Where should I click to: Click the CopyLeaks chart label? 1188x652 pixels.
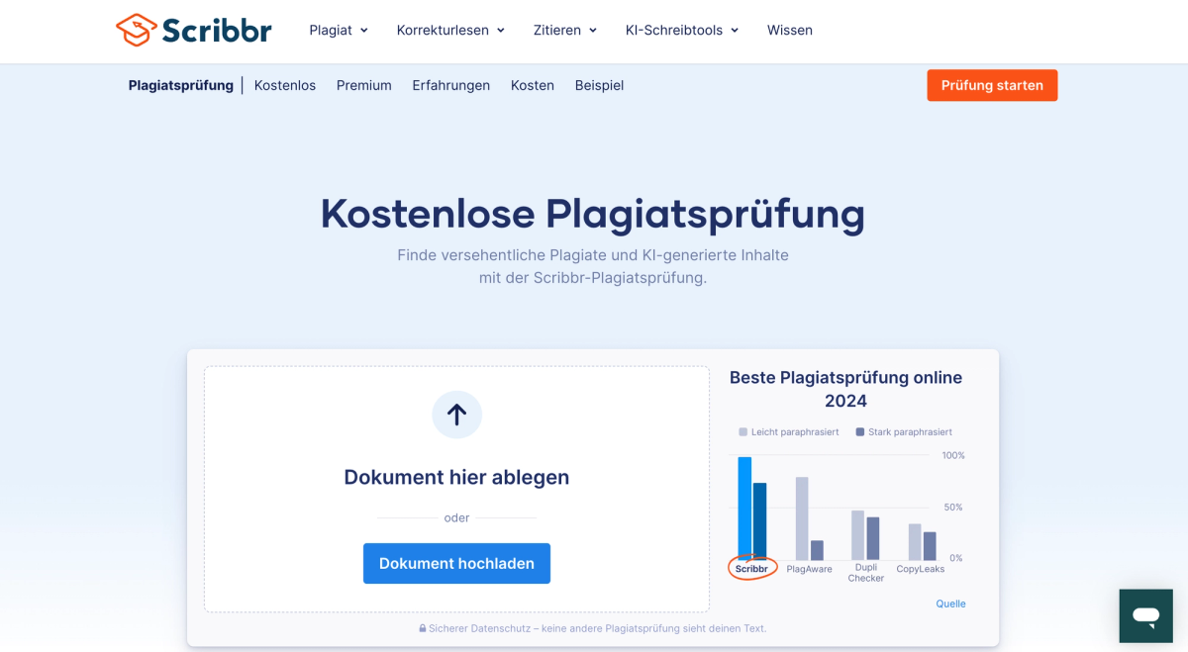[x=921, y=569]
